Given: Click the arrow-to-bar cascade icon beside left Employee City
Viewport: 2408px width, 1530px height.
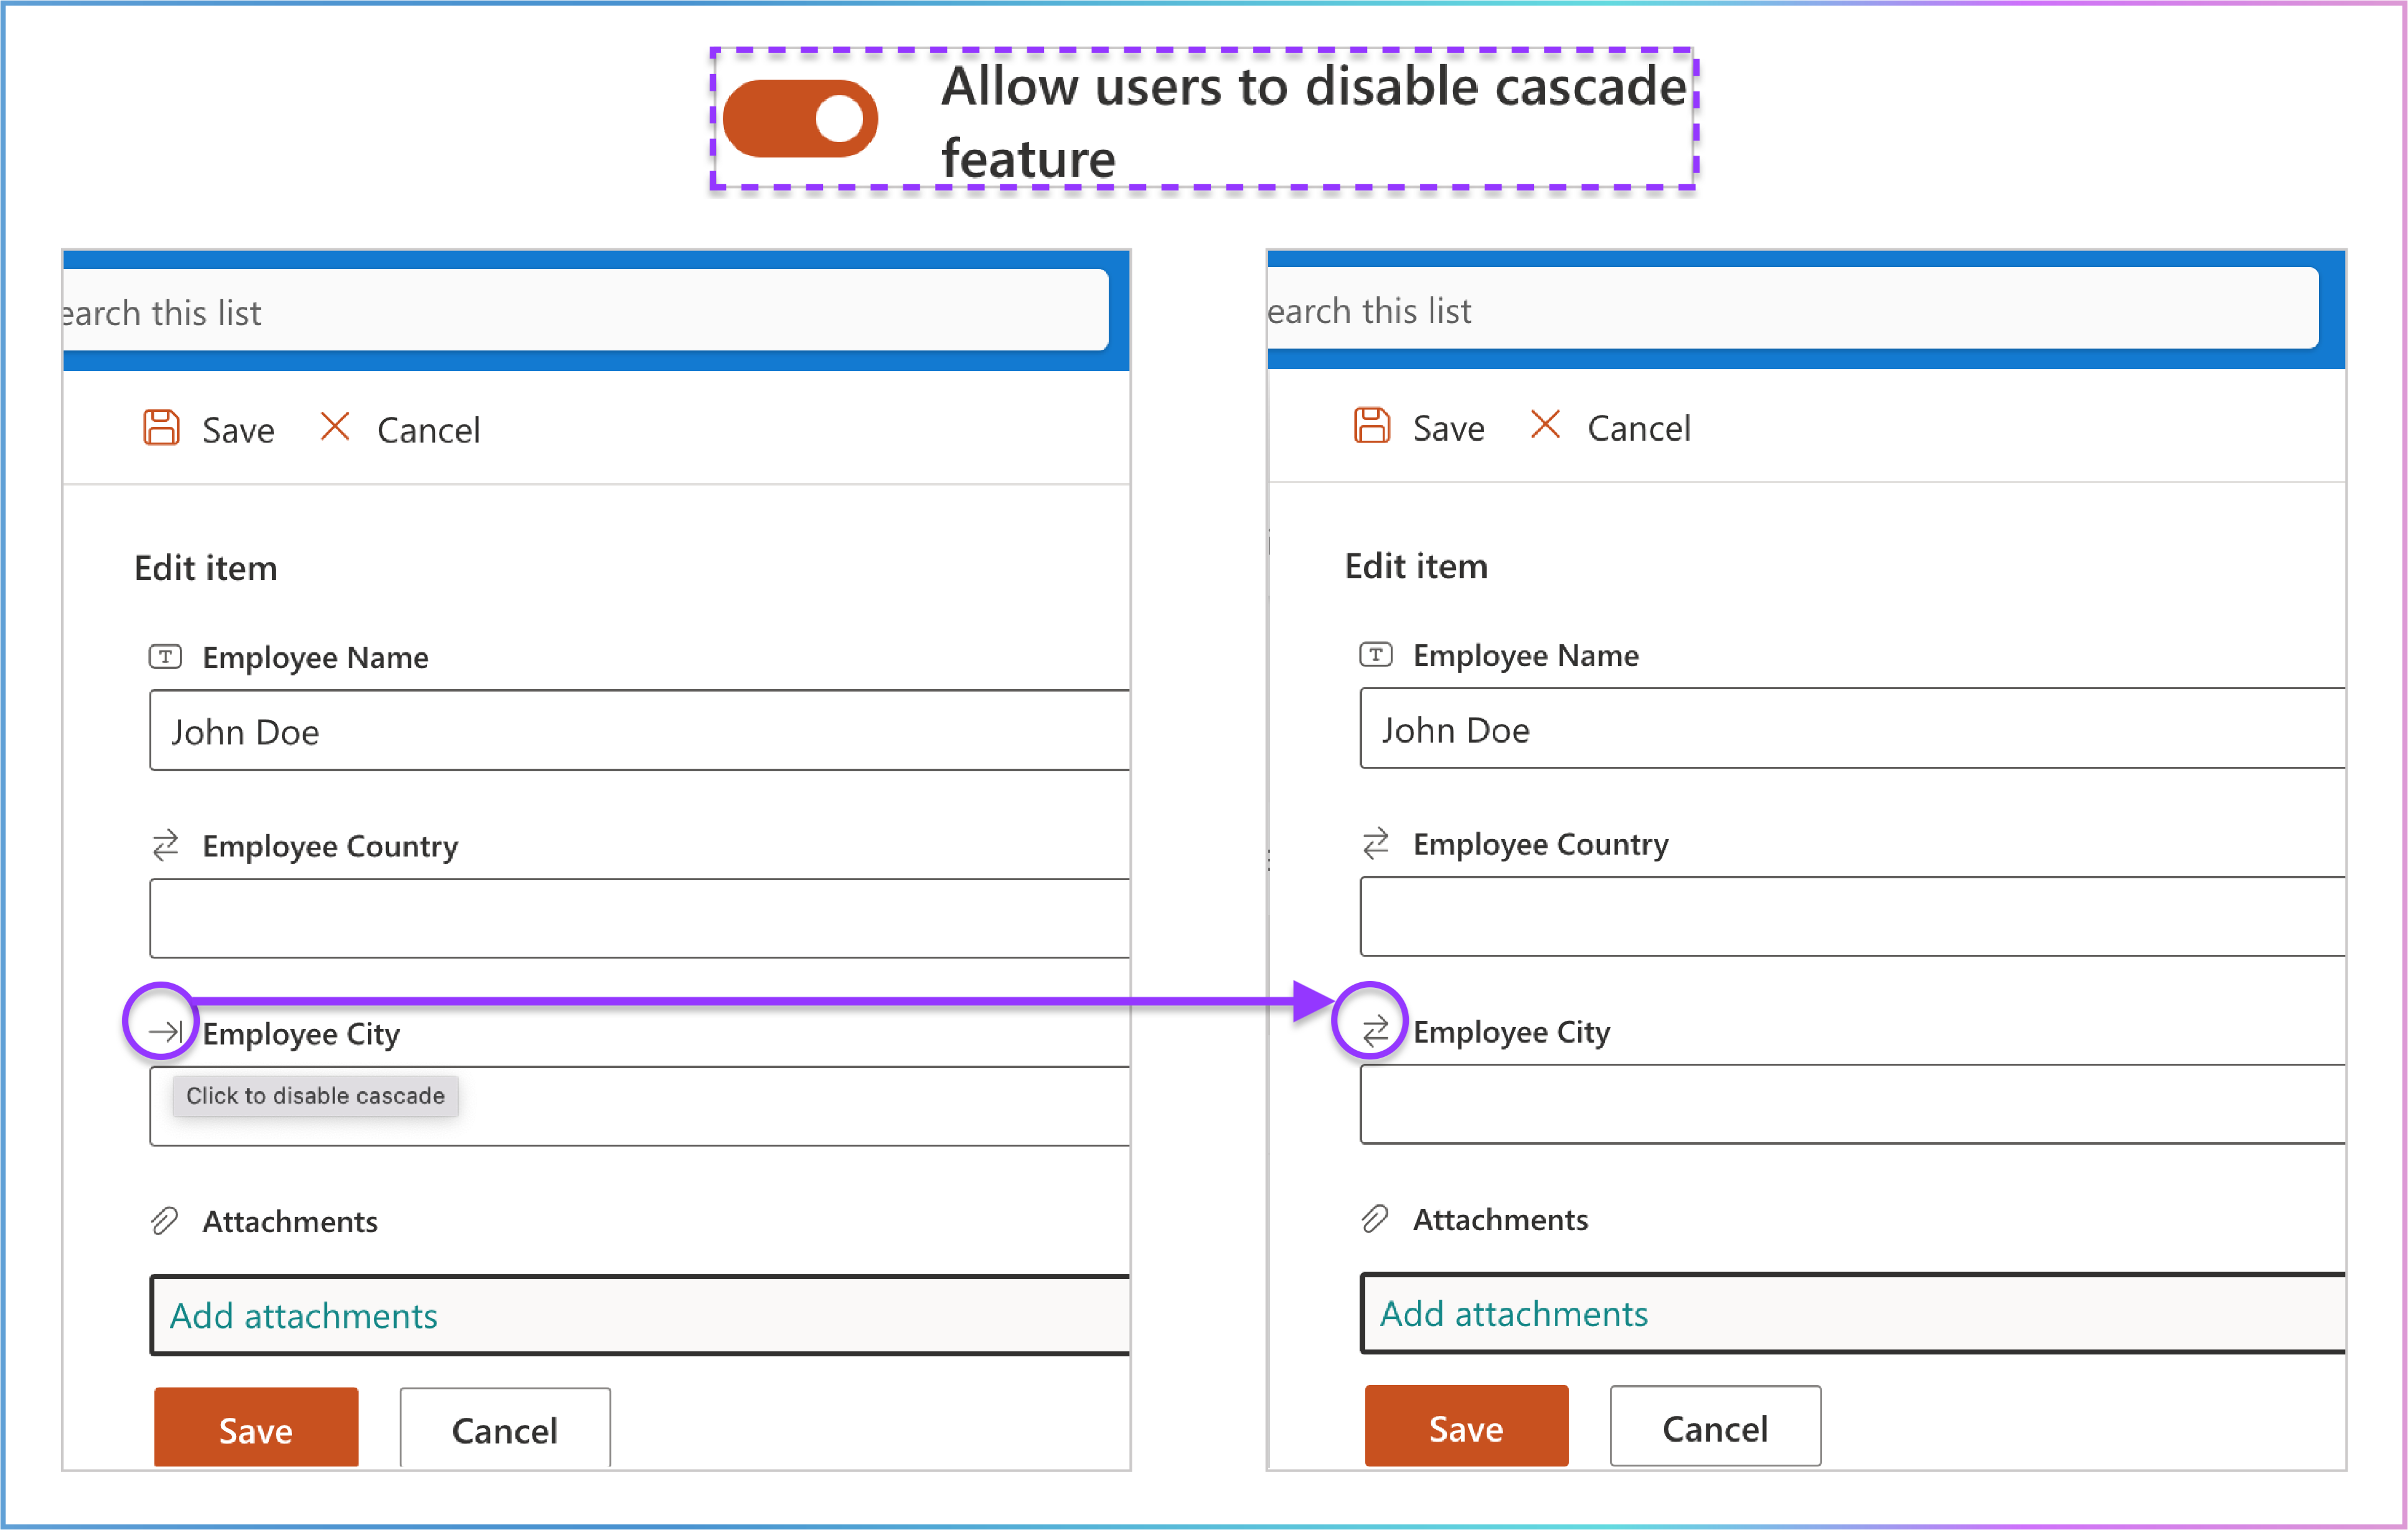Looking at the screenshot, I should click(x=165, y=1031).
